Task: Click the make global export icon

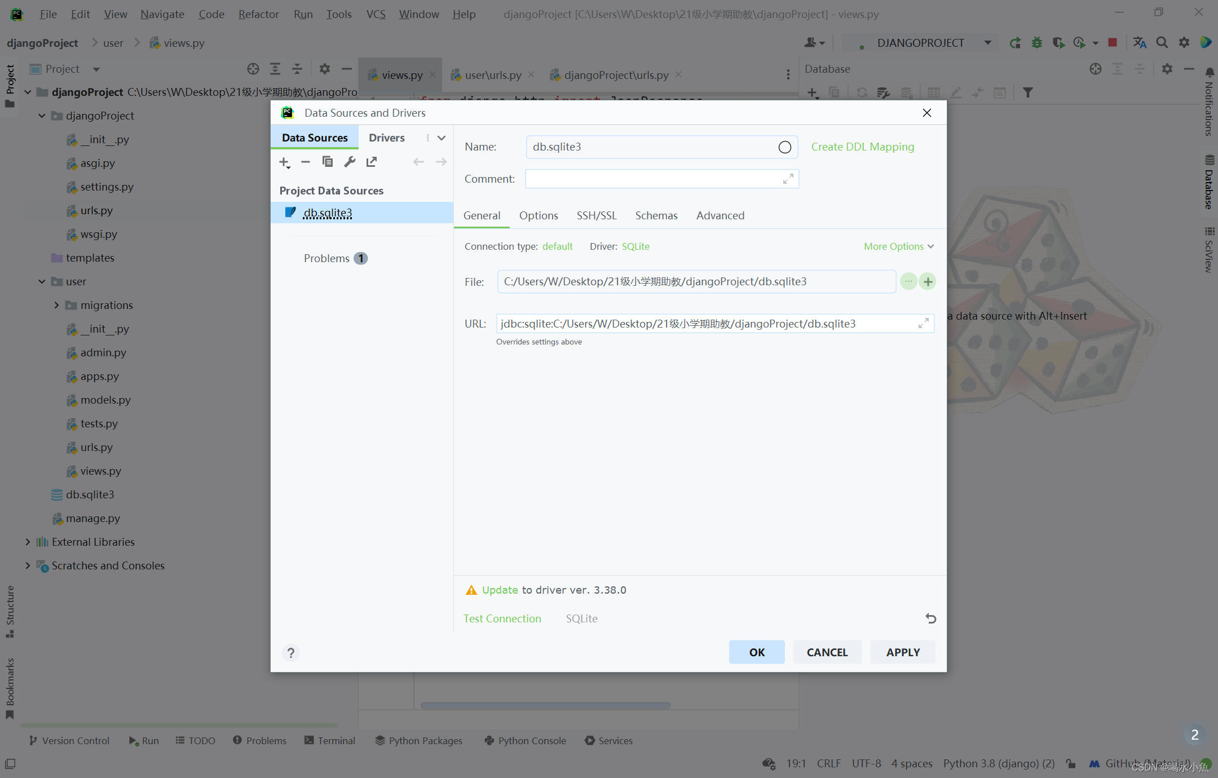Action: (371, 162)
